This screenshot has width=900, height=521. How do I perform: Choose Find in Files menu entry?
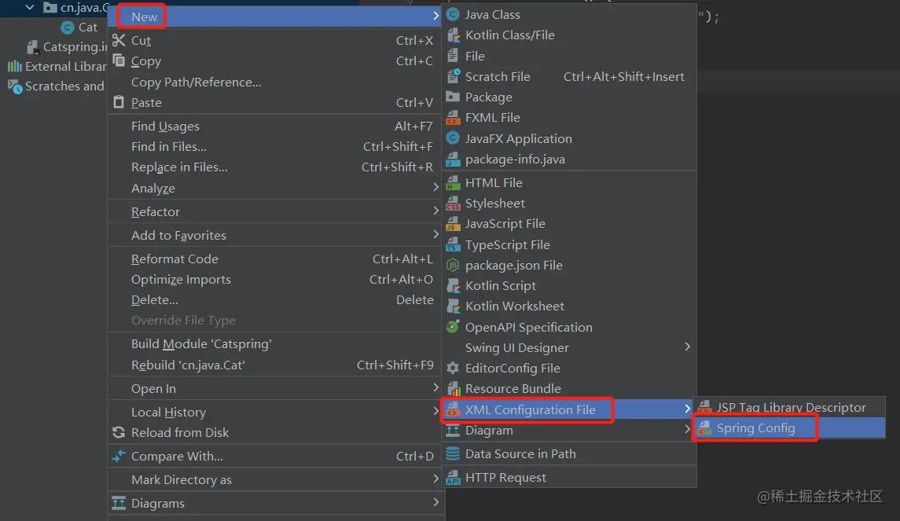point(274,147)
